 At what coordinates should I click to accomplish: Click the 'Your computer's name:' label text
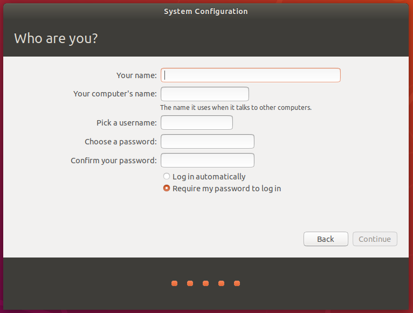pyautogui.click(x=115, y=94)
